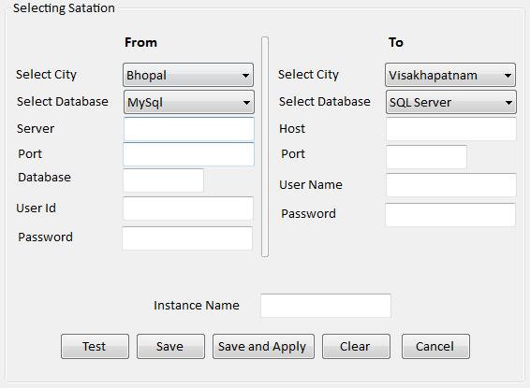Image resolution: width=530 pixels, height=388 pixels.
Task: Click the Cancel button
Action: [435, 347]
